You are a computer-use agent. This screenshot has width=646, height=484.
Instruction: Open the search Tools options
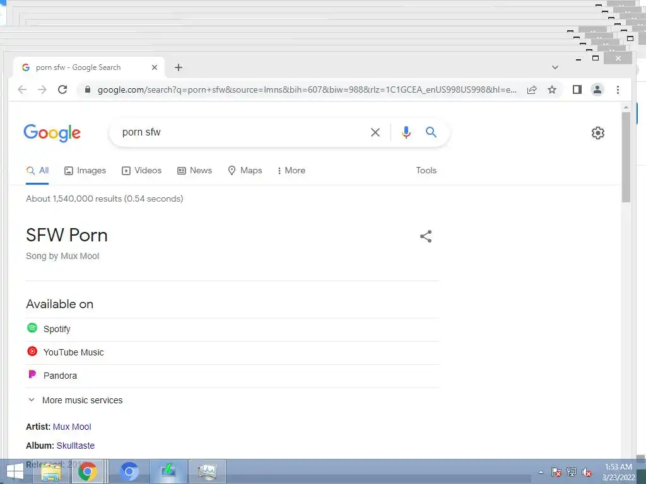(x=426, y=170)
